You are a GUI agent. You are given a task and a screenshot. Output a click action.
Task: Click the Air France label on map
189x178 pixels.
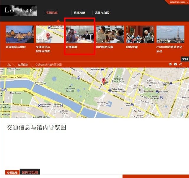click(17, 93)
